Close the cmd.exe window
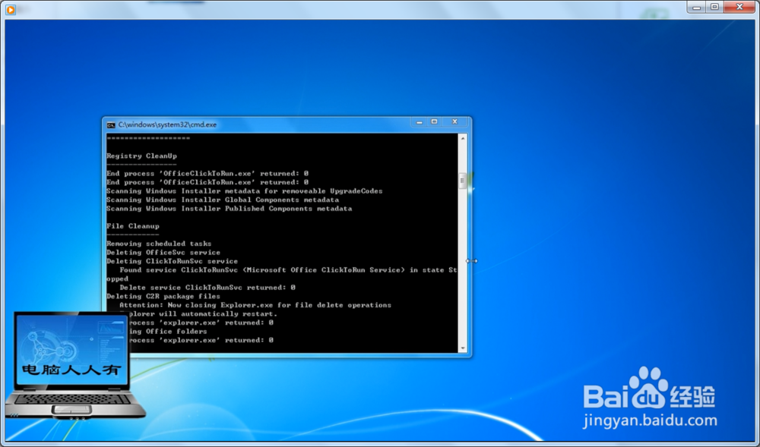 [454, 122]
